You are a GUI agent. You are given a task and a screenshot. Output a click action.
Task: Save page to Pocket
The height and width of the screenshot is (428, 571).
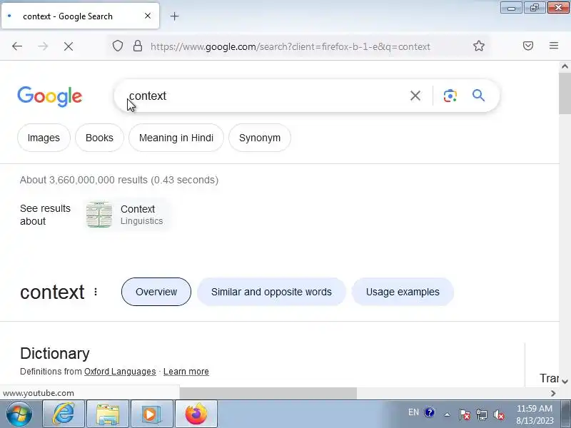click(528, 46)
